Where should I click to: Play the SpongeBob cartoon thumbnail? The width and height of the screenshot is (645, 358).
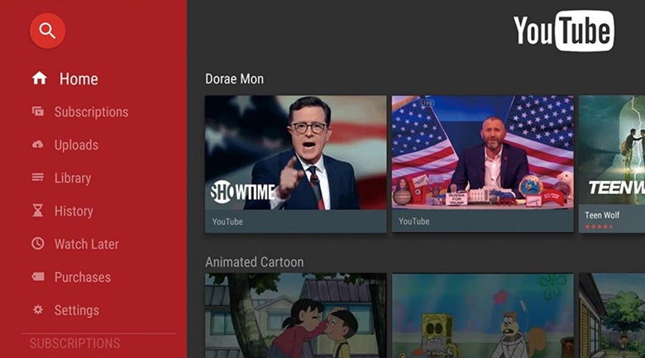483,316
